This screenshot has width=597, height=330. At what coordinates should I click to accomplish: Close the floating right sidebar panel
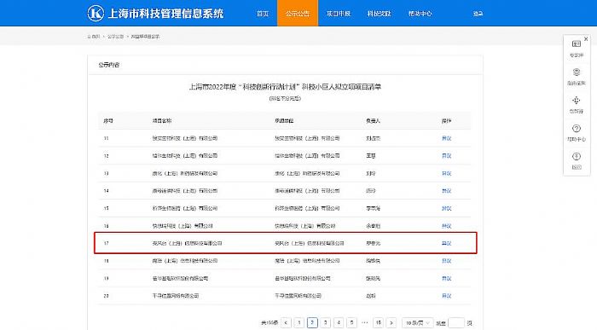pos(586,39)
